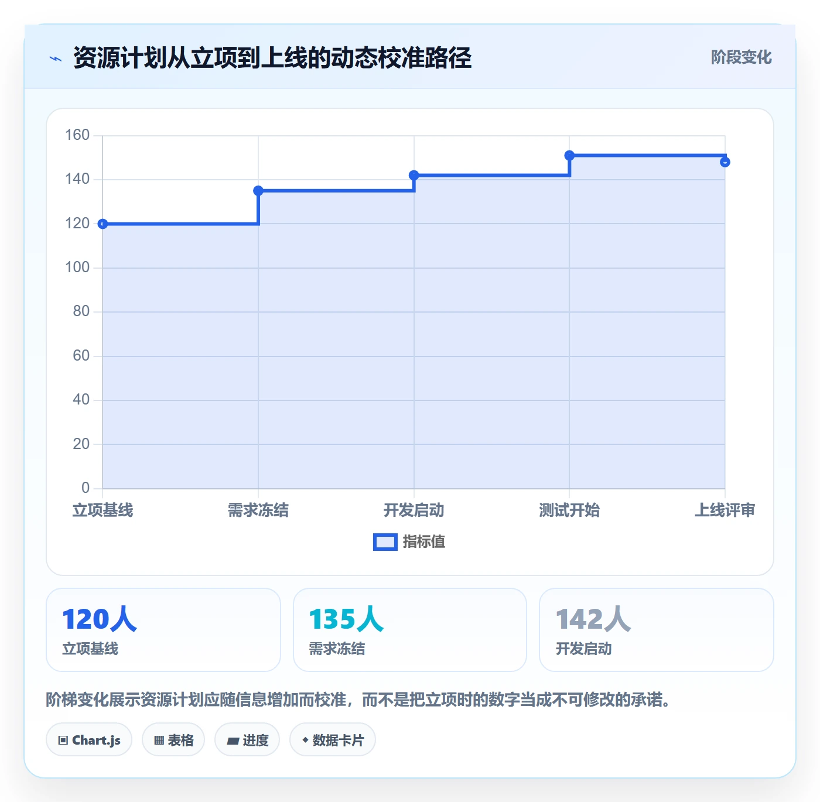820x802 pixels.
Task: Open the 120人 立项基线 data card
Action: coord(163,630)
